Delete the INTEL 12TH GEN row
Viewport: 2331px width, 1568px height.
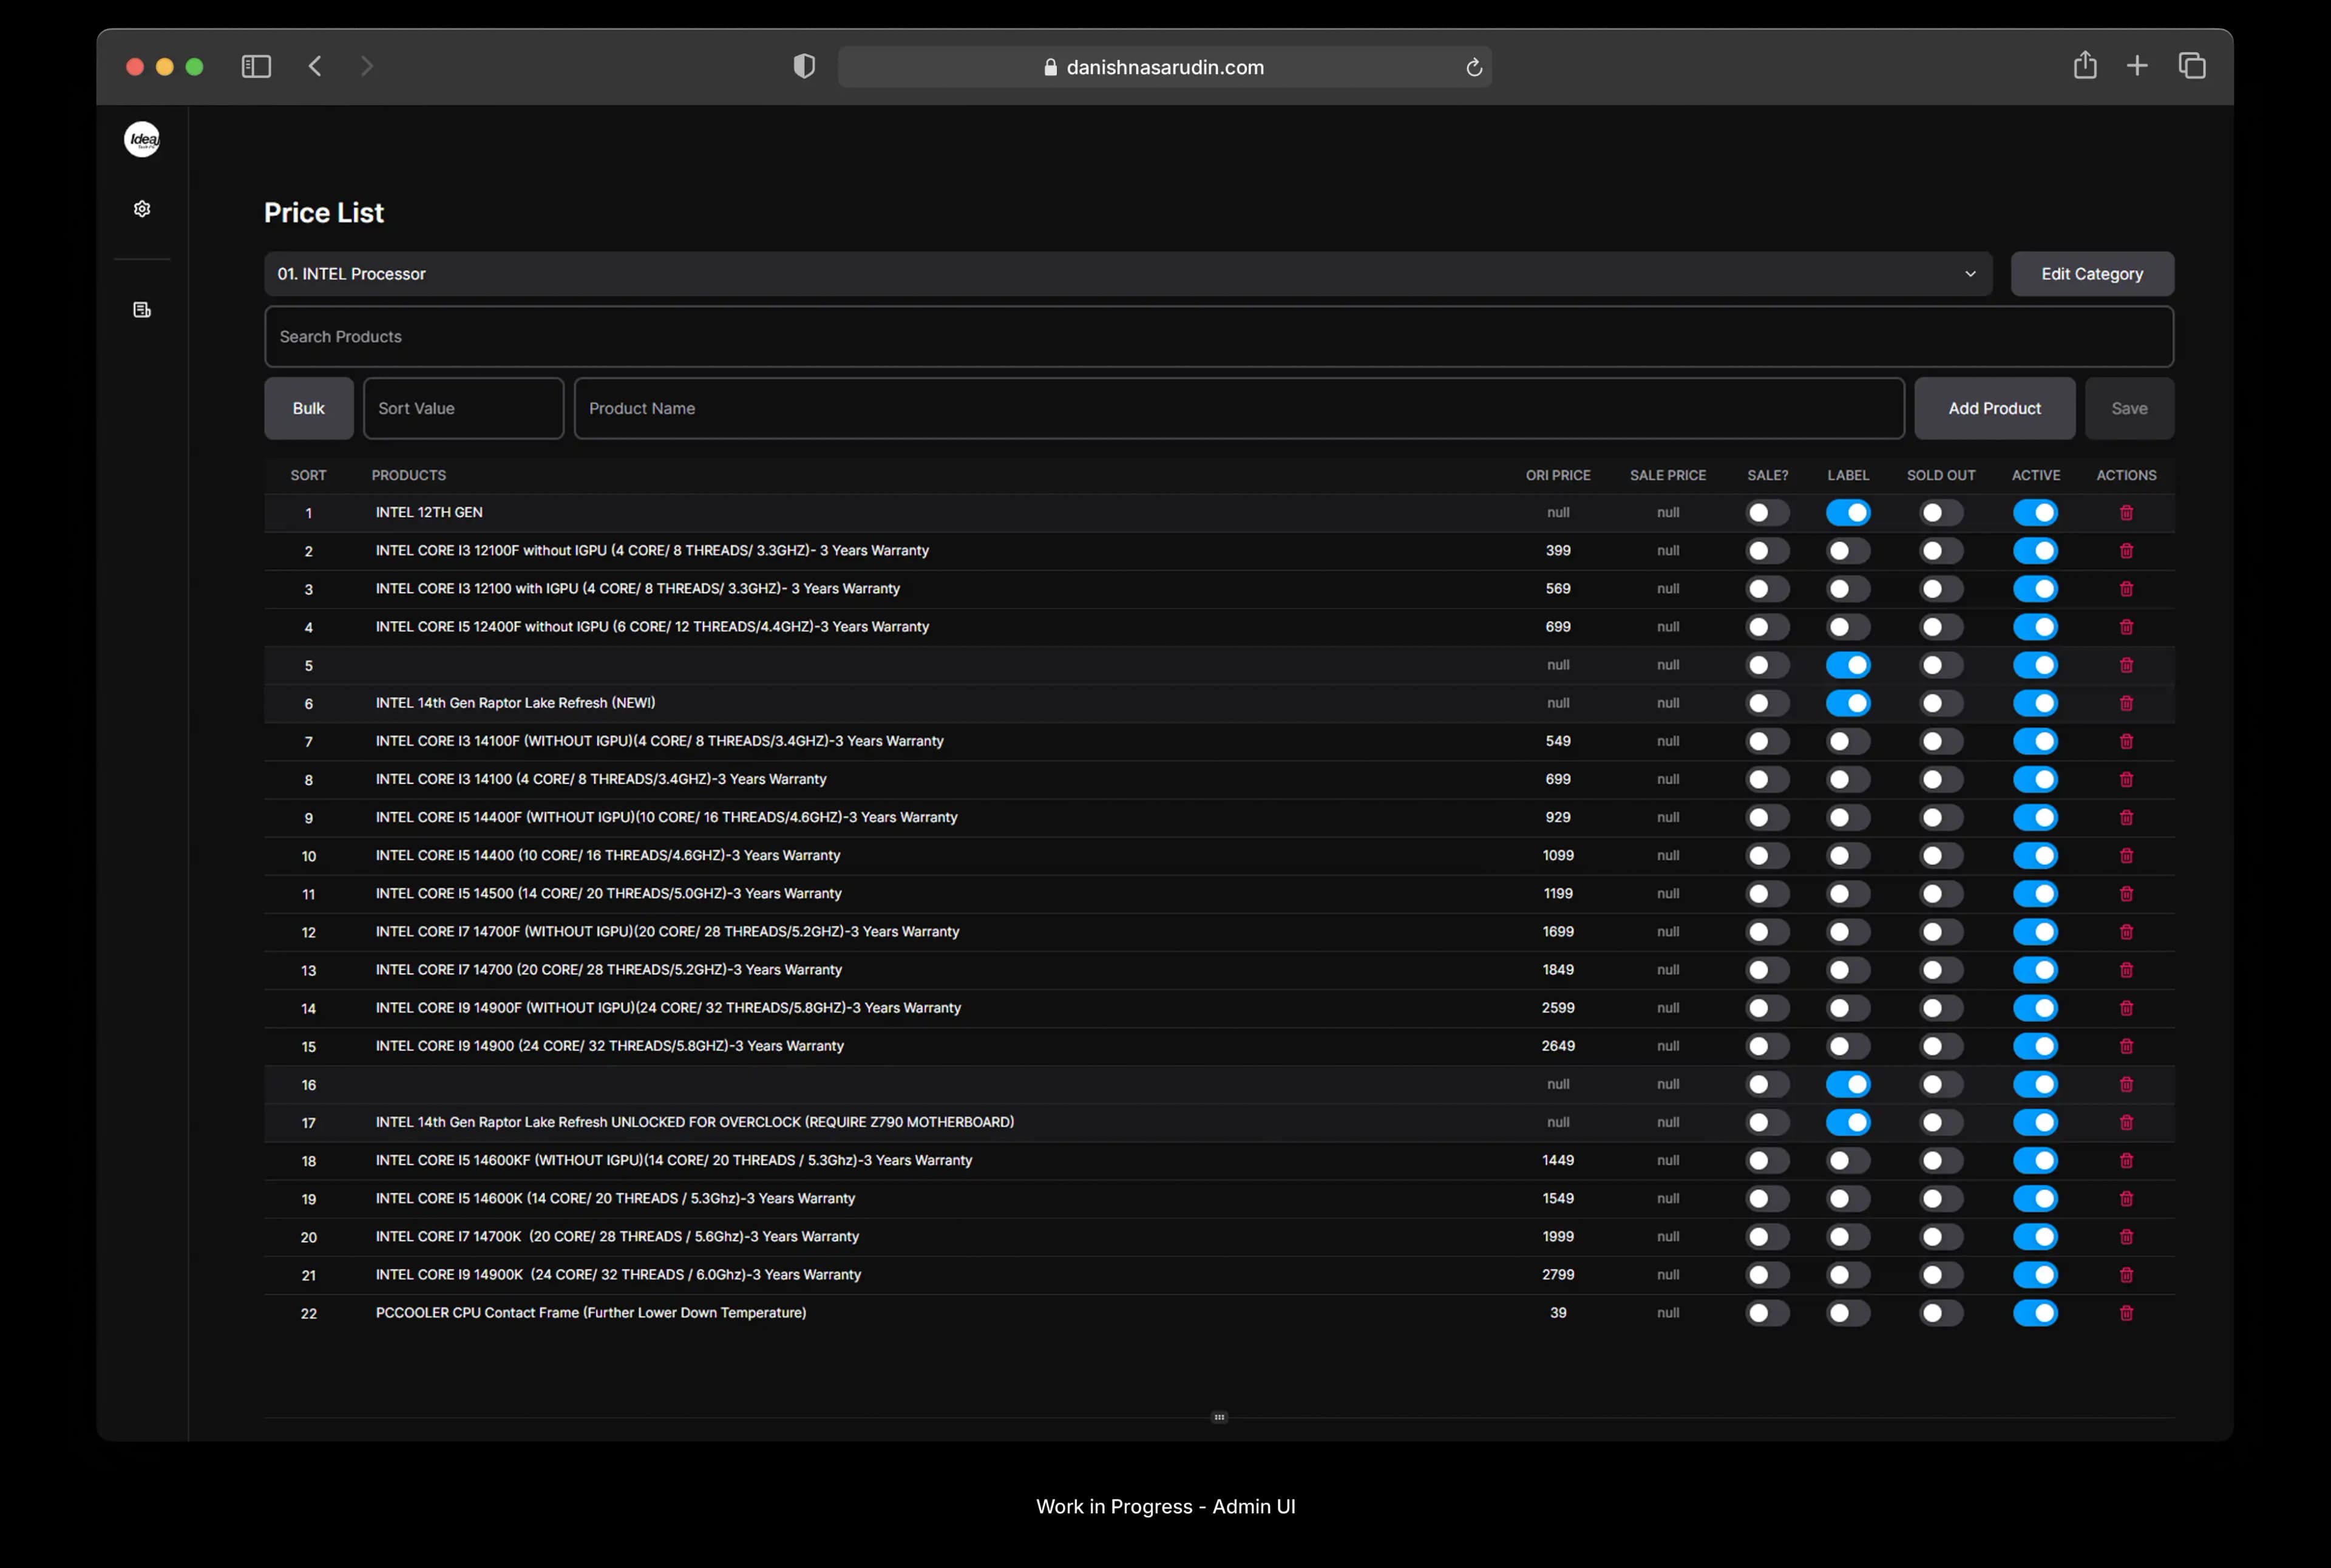[2126, 513]
